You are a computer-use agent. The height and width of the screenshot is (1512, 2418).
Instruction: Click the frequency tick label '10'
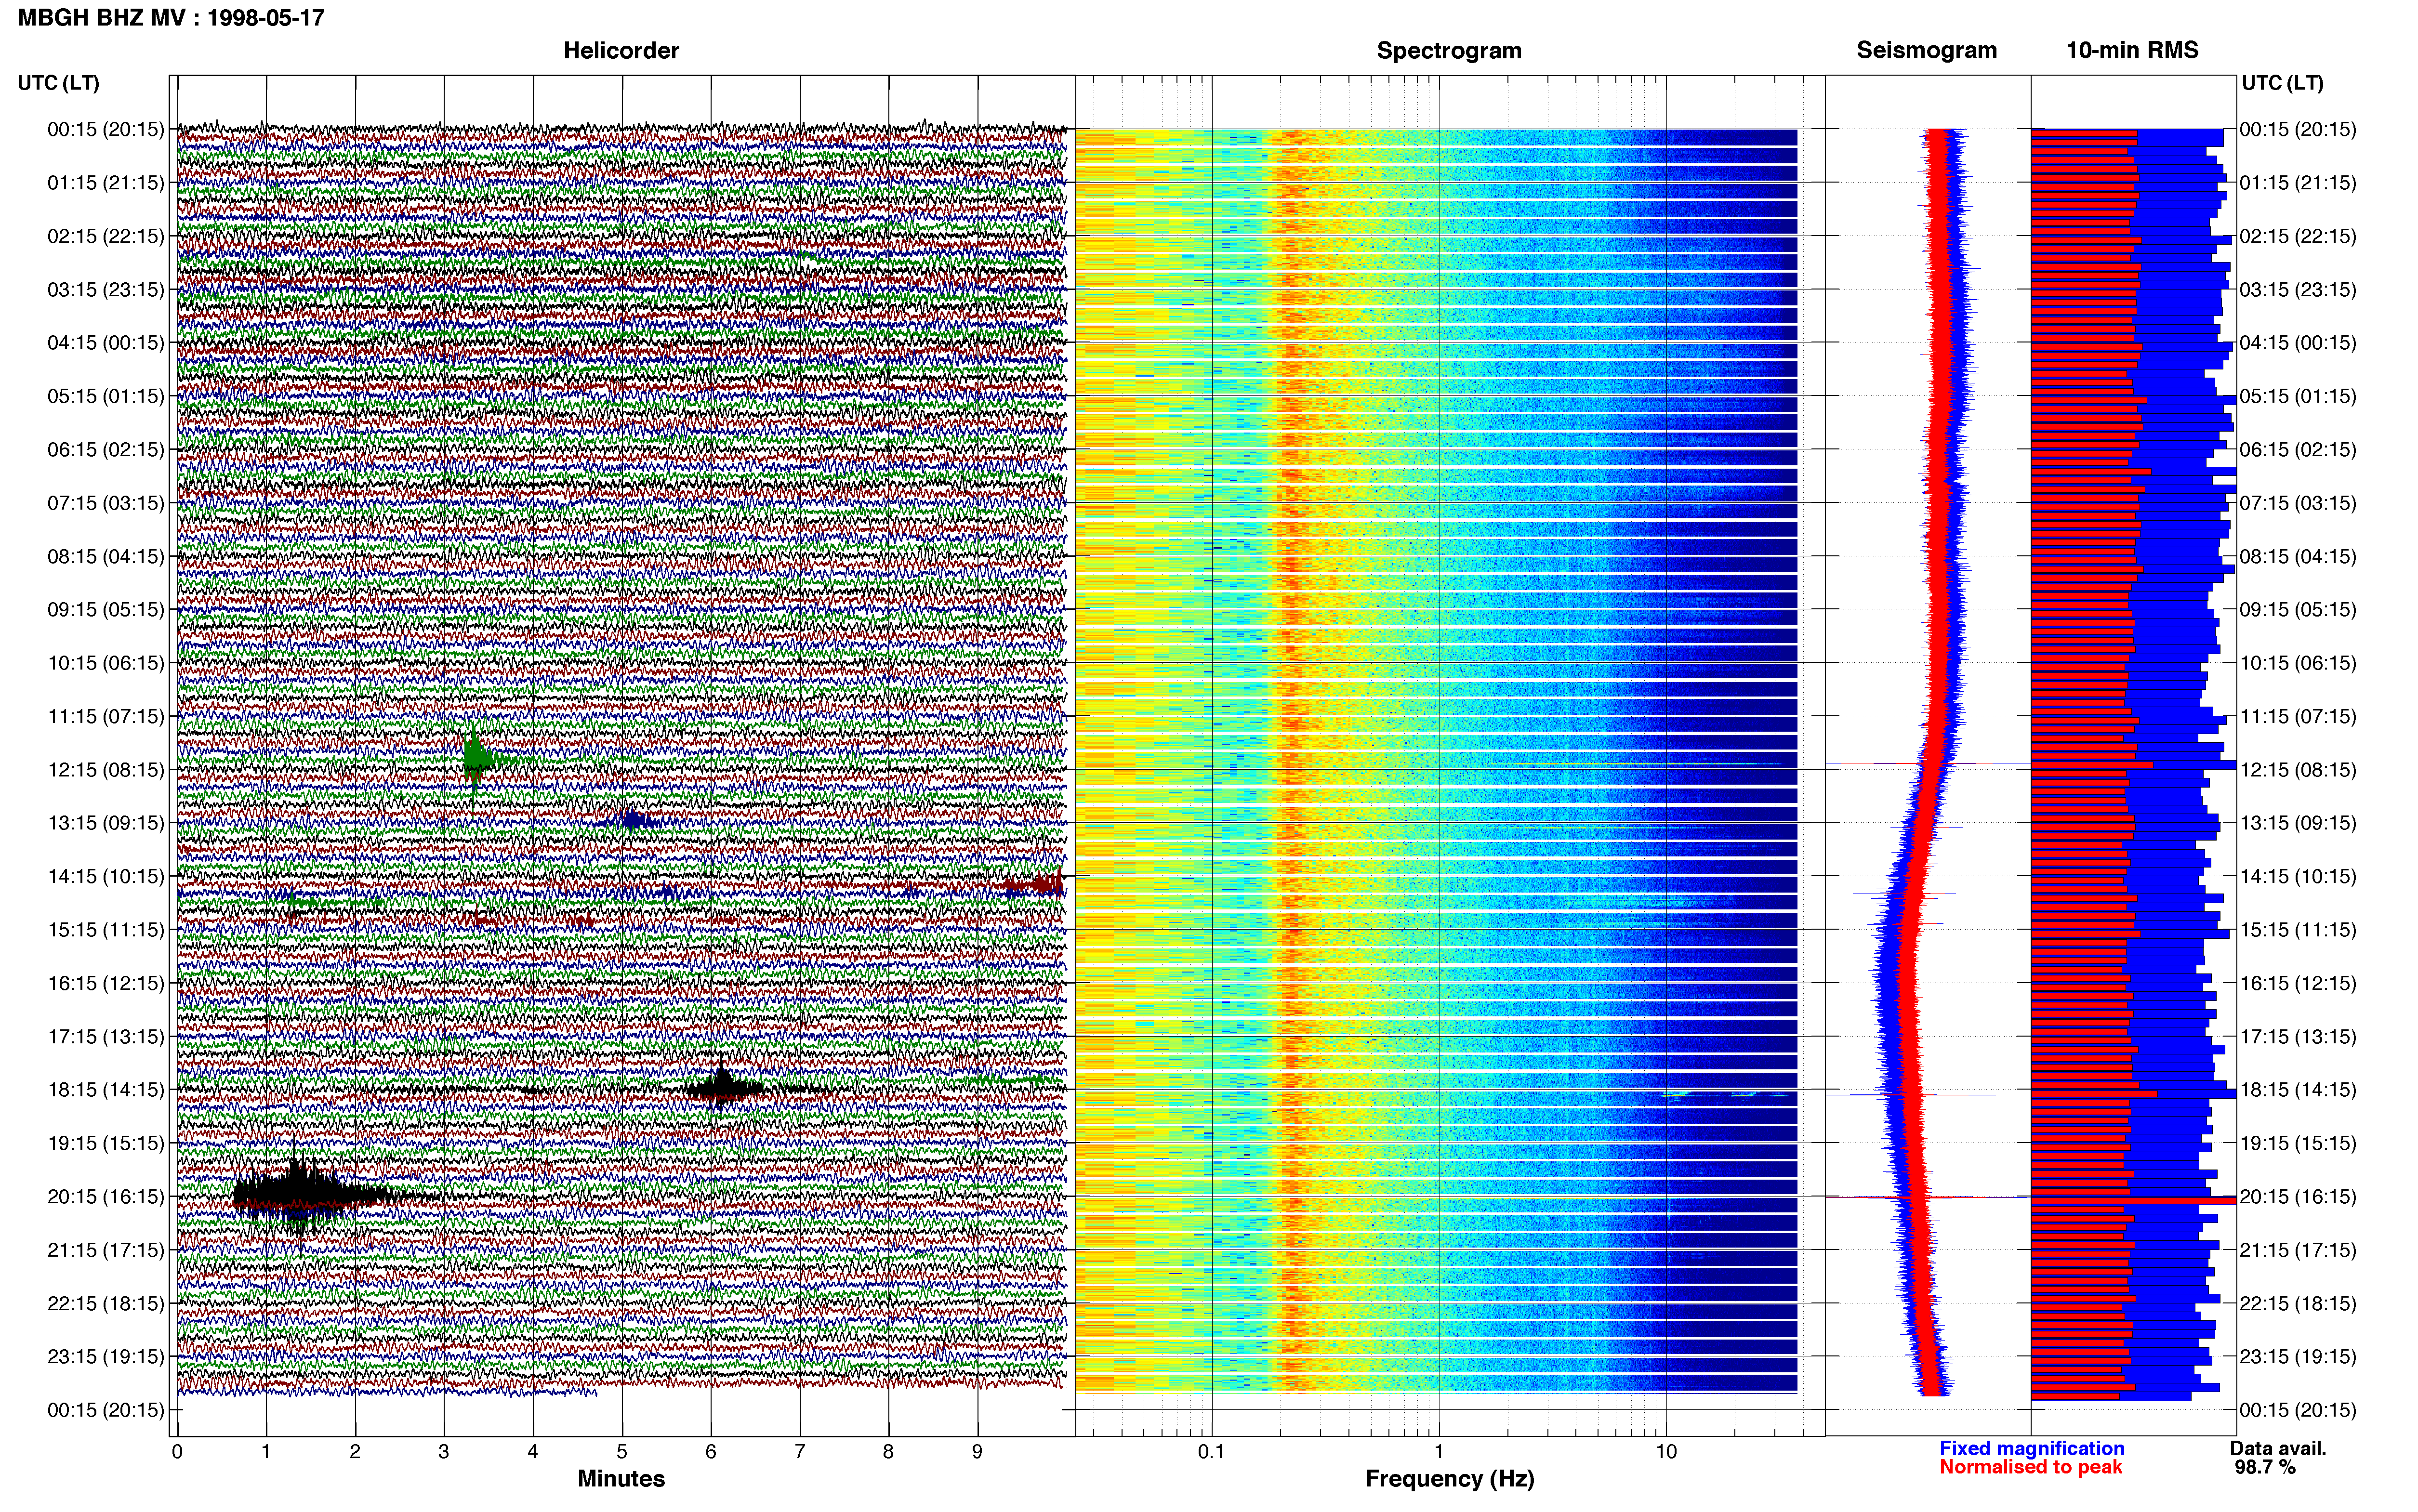1666,1451
